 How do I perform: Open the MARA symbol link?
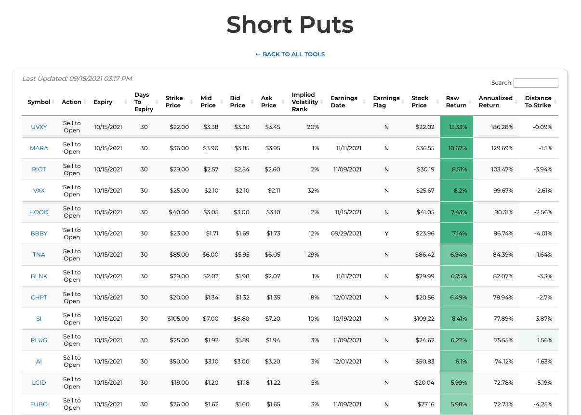[x=39, y=148]
